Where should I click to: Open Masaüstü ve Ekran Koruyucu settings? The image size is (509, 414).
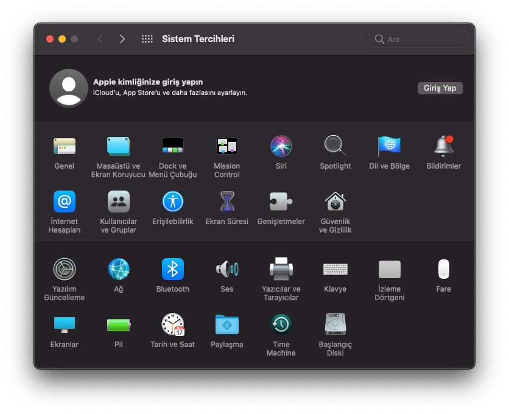(119, 146)
